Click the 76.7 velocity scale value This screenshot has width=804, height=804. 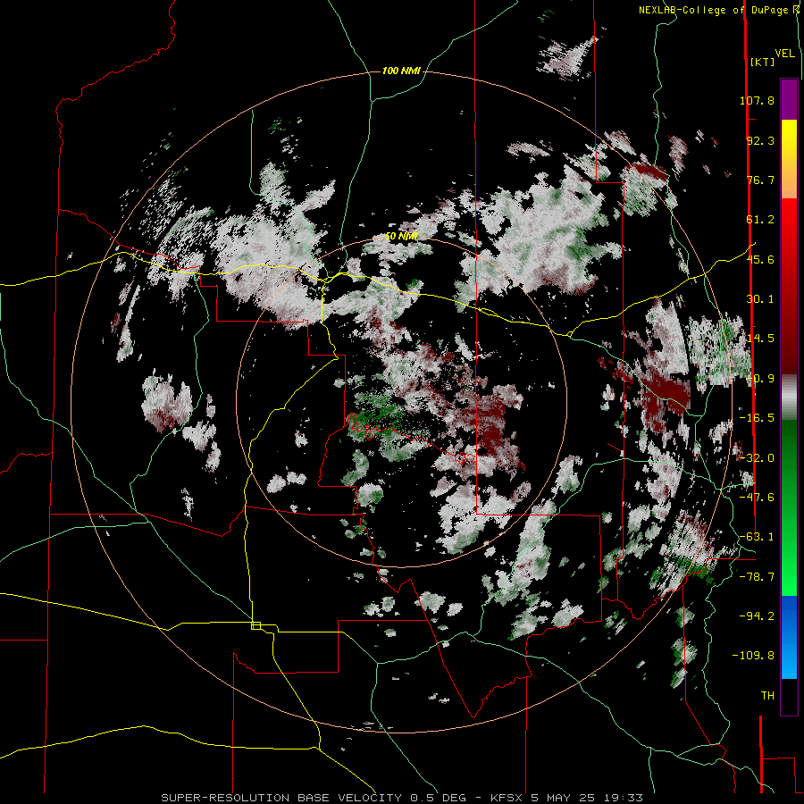pos(760,180)
